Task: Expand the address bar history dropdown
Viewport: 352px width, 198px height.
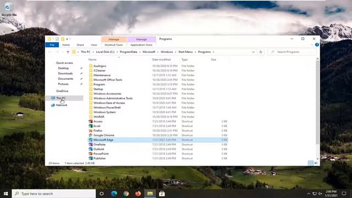Action: click(253, 52)
